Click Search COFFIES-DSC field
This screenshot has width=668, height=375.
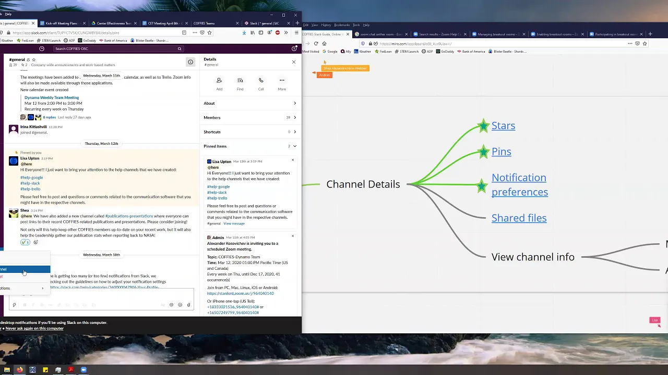117,48
